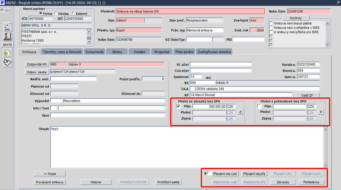
Task: Click the hand writing notebook icon
Action: coord(7,63)
